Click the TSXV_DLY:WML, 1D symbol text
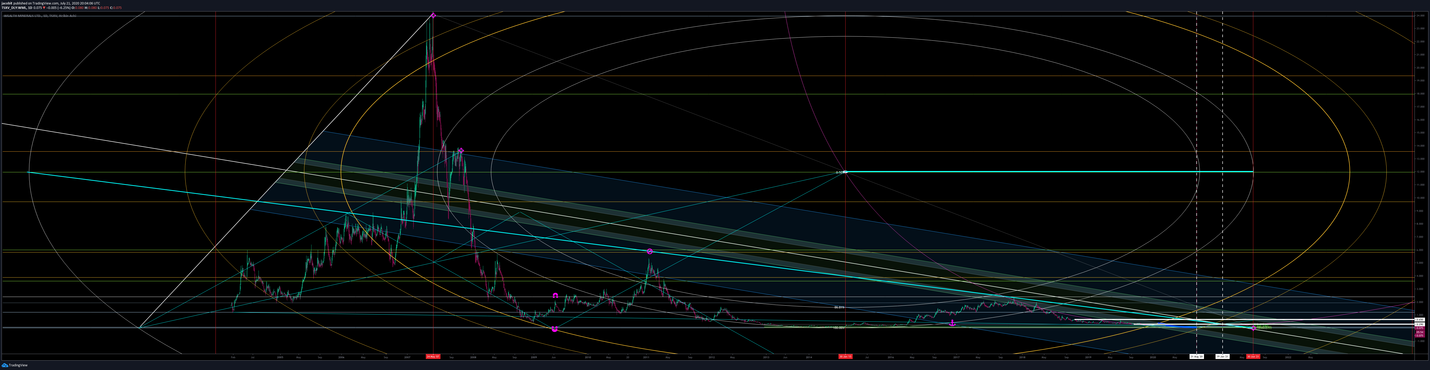 tap(17, 8)
